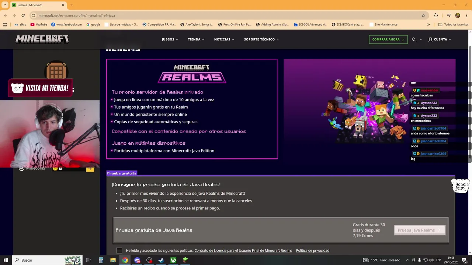The width and height of the screenshot is (472, 265).
Task: Show hidden system tray icons
Action: (x=407, y=260)
